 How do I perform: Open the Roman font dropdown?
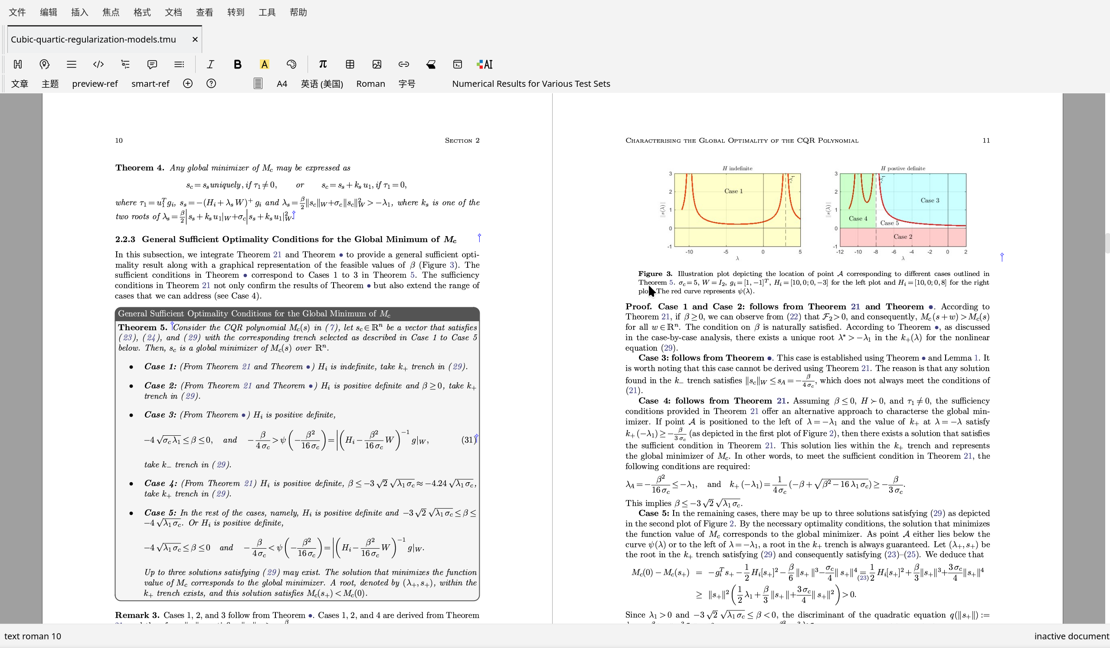coord(370,84)
